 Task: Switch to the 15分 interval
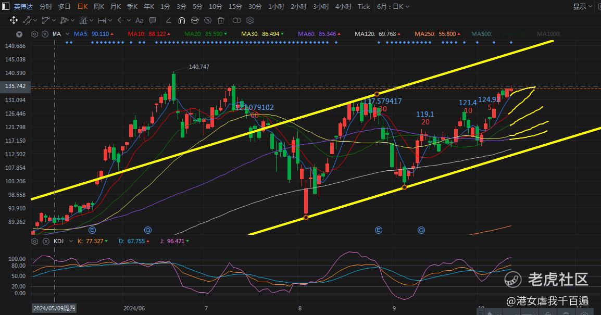(x=235, y=7)
